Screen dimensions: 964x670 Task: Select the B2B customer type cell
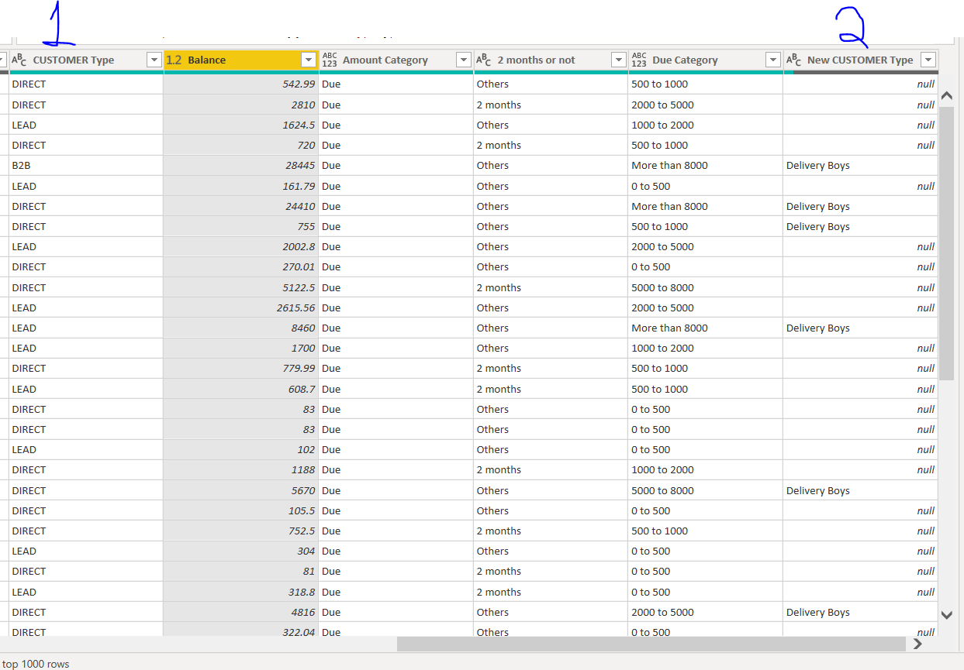[x=86, y=165]
